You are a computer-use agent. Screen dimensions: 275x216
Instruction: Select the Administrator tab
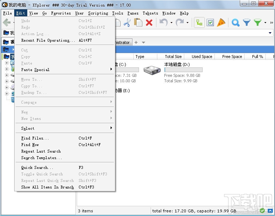(123, 42)
